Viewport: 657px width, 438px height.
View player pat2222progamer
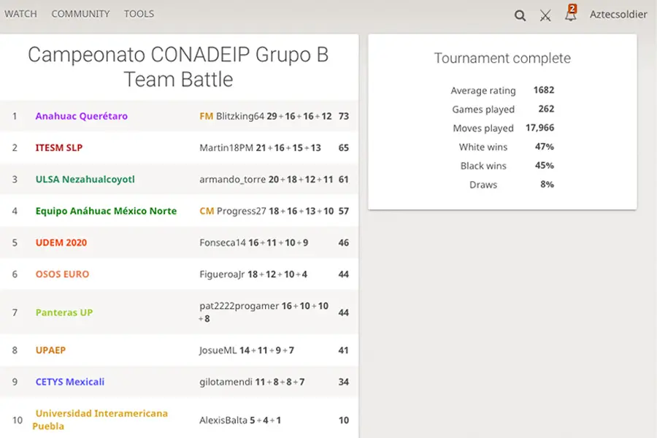point(239,306)
